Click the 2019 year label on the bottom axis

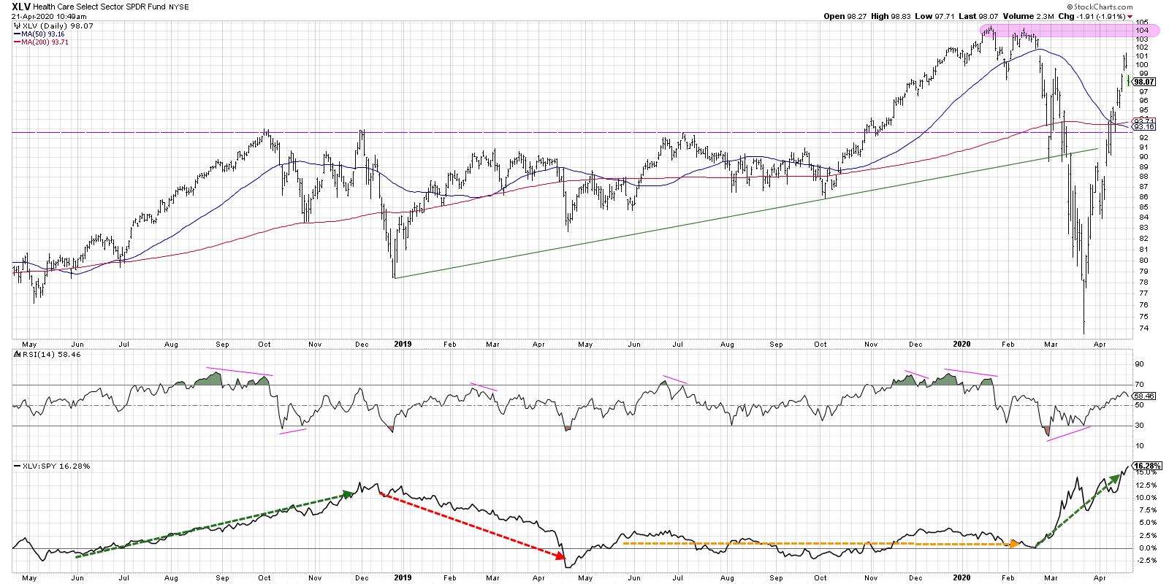point(403,576)
